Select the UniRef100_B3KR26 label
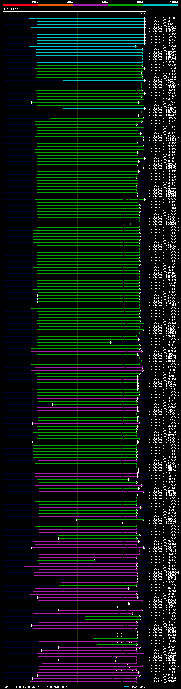The height and width of the screenshot is (689, 181). 162,479
